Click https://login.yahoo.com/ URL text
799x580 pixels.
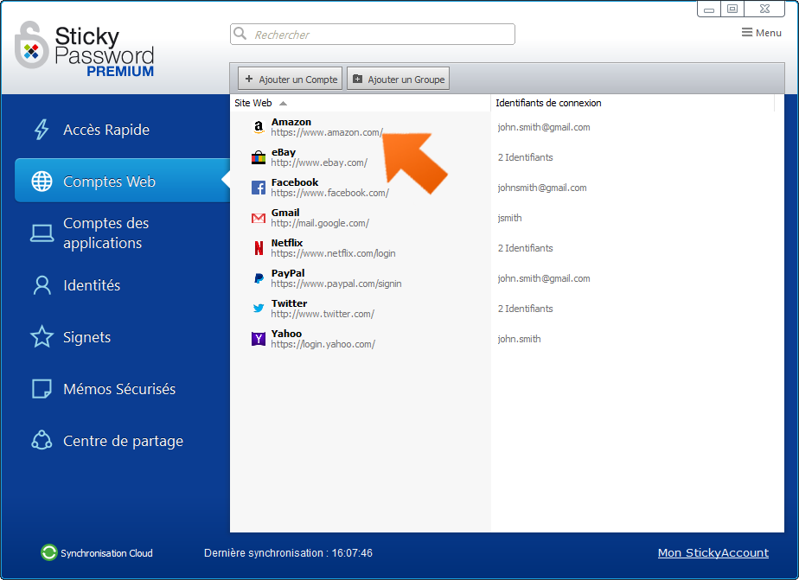(323, 344)
